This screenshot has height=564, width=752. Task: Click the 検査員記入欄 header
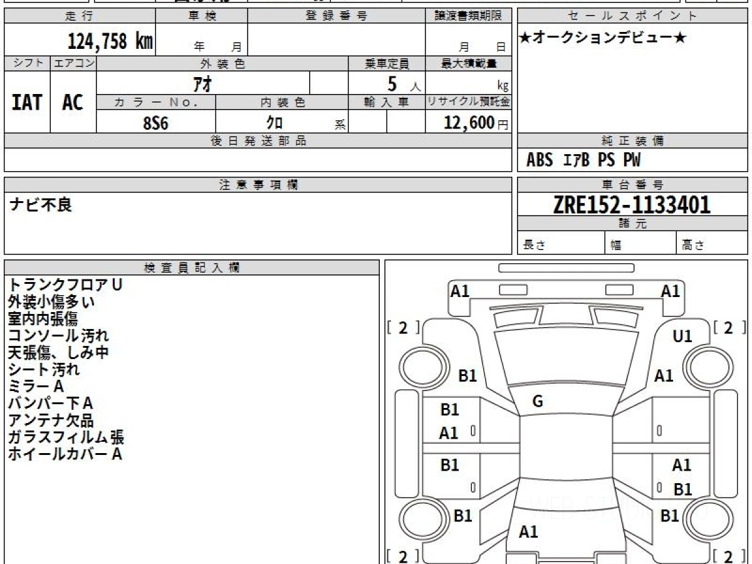coord(192,268)
